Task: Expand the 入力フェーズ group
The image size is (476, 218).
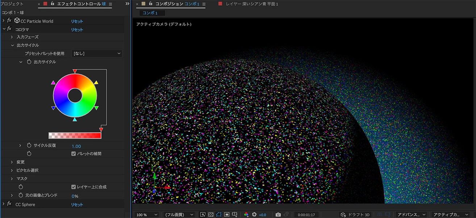Action: 12,37
